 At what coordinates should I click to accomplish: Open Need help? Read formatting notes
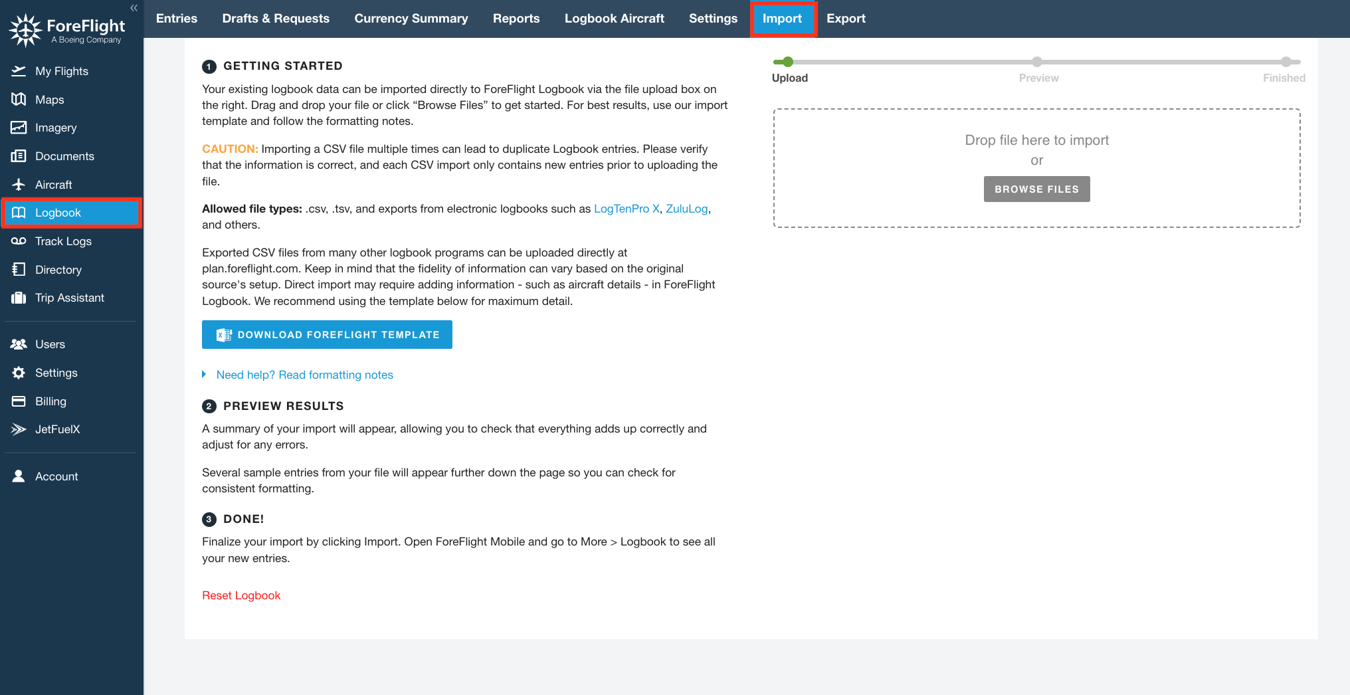pos(305,375)
